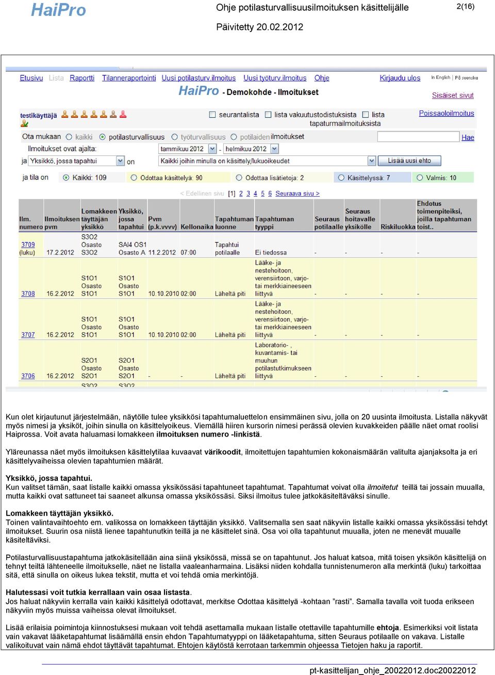Click the HaiPro - Demokohde - Ilmoitukset heading
This screenshot has width=495, height=675.
(x=249, y=91)
